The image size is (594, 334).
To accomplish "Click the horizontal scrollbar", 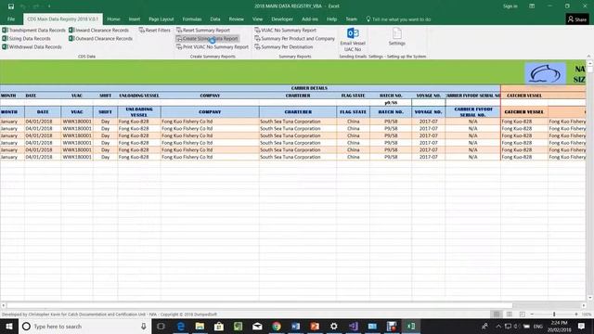I will [260, 305].
